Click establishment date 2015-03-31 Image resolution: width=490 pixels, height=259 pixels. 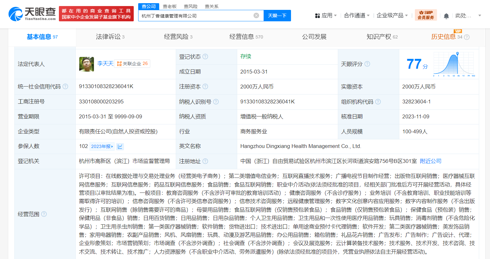(x=254, y=72)
